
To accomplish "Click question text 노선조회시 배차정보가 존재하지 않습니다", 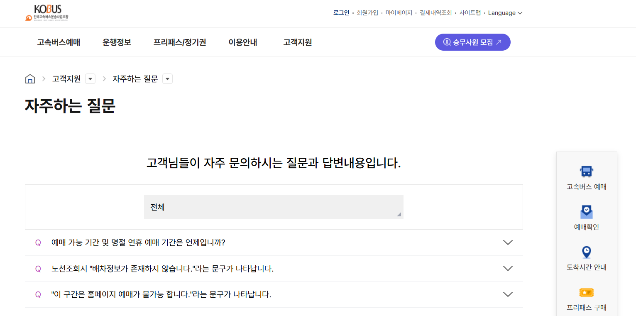I will click(x=162, y=269).
